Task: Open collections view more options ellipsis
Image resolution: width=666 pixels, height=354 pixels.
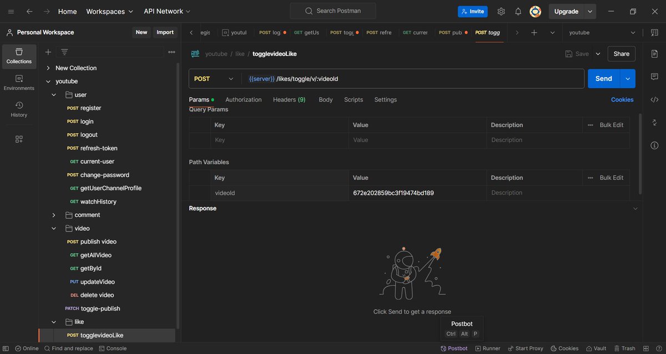Action: click(x=171, y=52)
